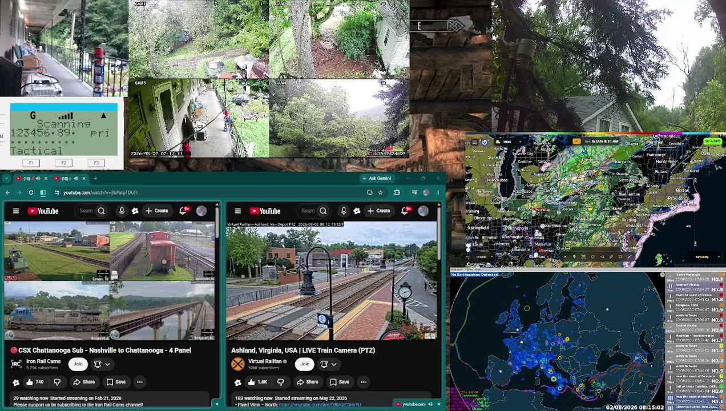726x411 pixels.
Task: Click search magnifier in left YouTube pane
Action: coord(101,211)
